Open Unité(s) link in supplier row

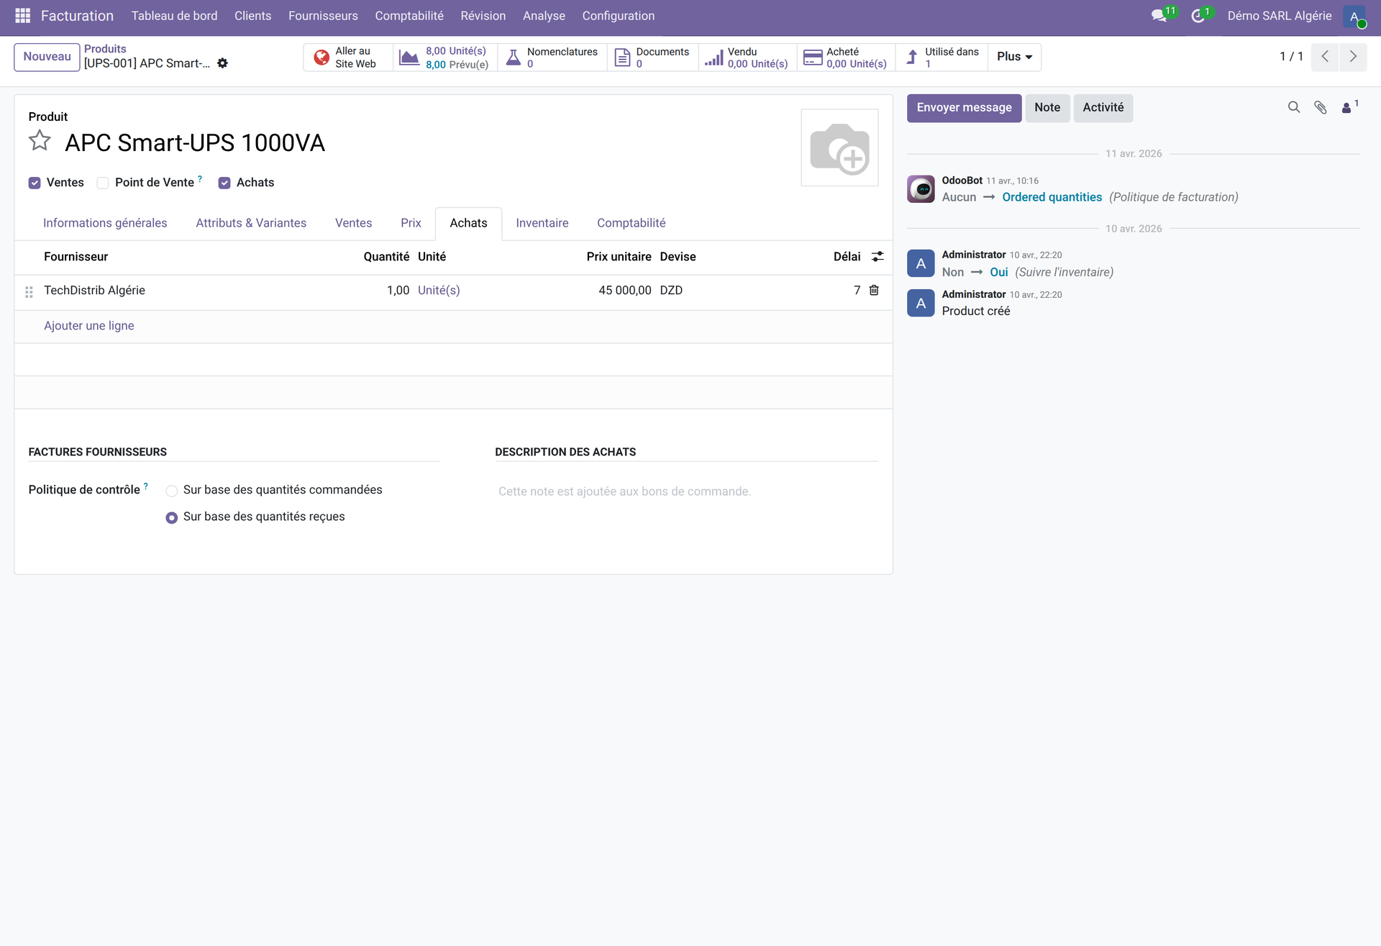(x=439, y=291)
